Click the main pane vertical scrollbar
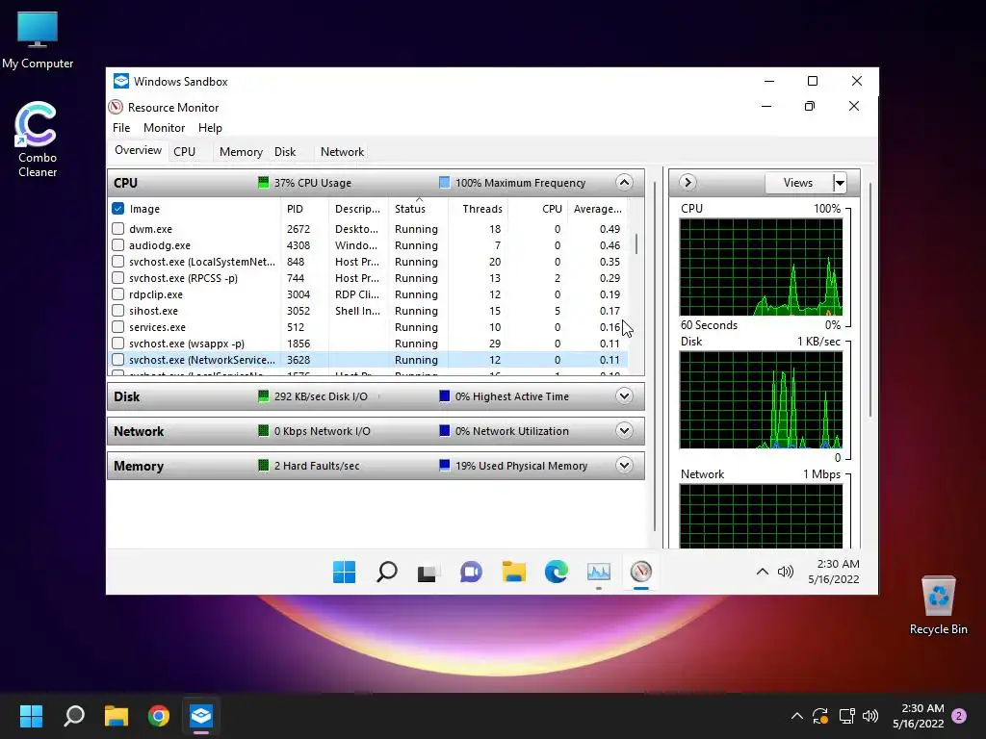 pos(655,358)
